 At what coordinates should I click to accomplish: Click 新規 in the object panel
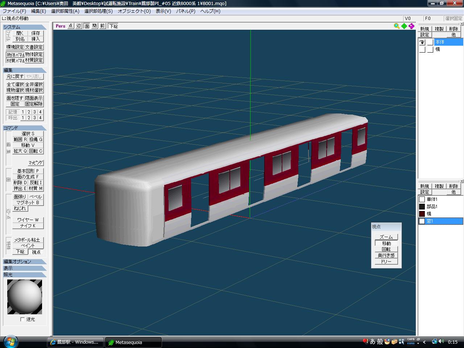(424, 29)
